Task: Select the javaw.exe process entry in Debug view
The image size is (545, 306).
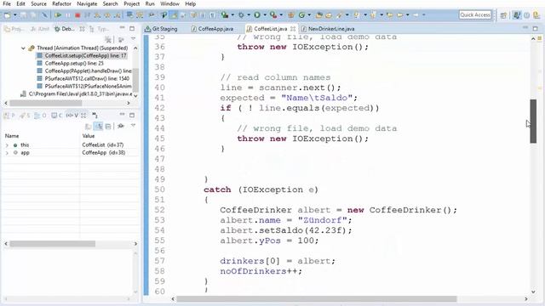Action: tap(77, 93)
